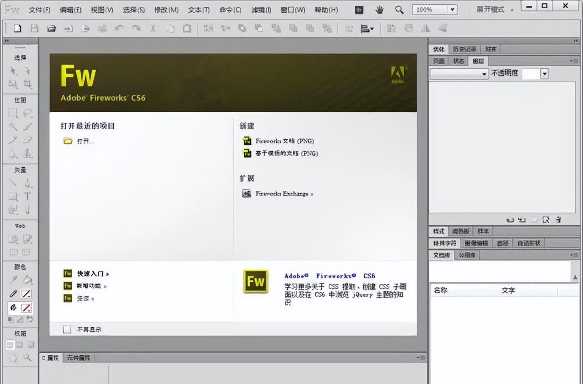Viewport: 583px width, 384px height.
Task: Select the Subselection tool
Action: tap(27, 70)
